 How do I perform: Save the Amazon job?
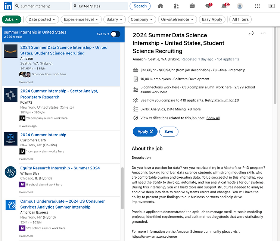[169, 132]
